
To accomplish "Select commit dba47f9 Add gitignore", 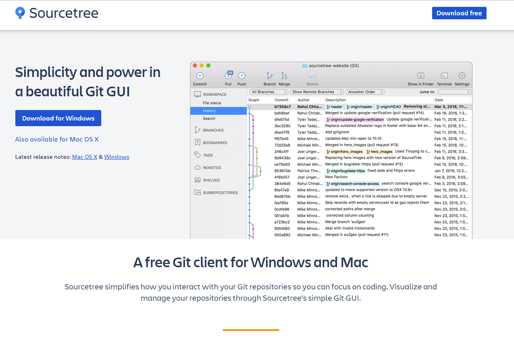I will pos(337,132).
